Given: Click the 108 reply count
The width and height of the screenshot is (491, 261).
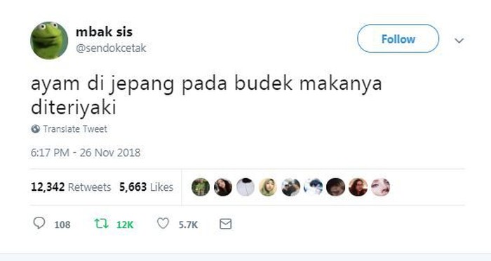Looking at the screenshot, I should [62, 225].
